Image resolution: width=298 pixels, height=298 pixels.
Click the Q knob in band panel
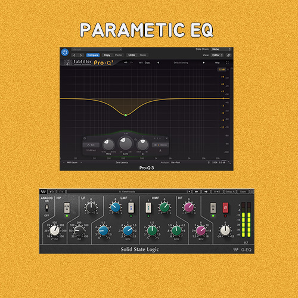coord(142,145)
